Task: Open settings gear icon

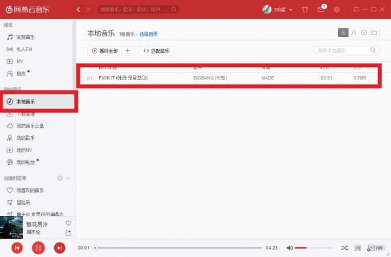Action: coord(337,10)
